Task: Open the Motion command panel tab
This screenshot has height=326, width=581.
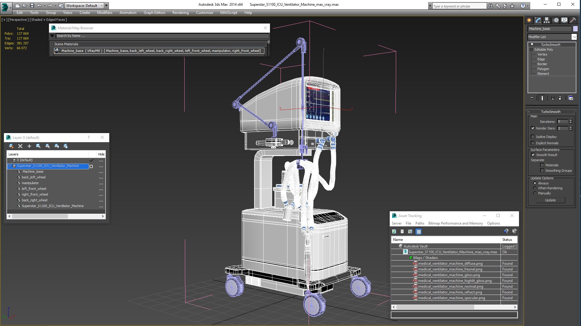Action: (556, 20)
